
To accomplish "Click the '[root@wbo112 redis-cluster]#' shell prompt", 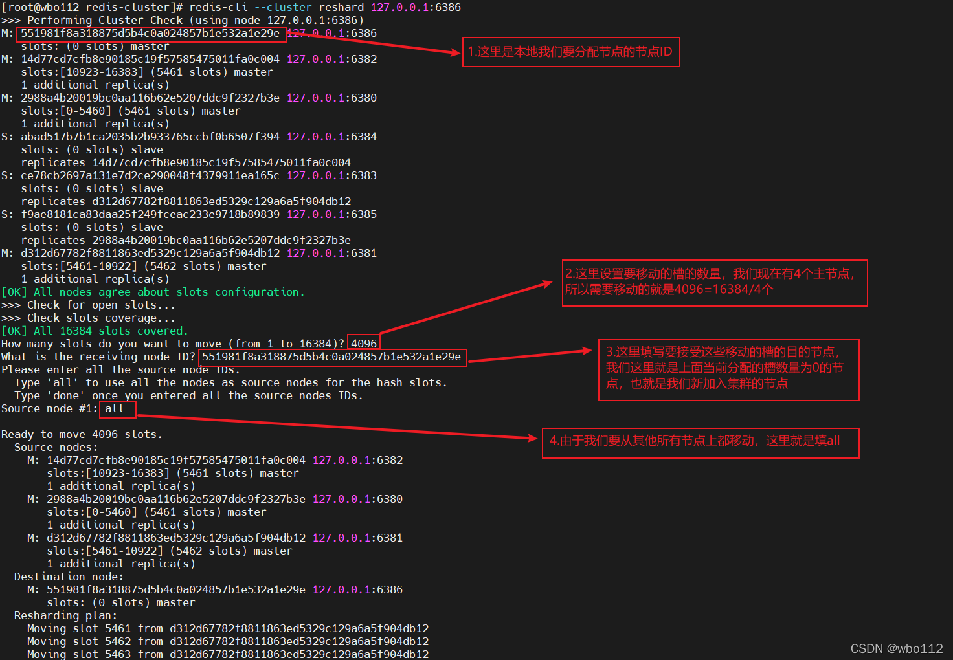I will 93,7.
